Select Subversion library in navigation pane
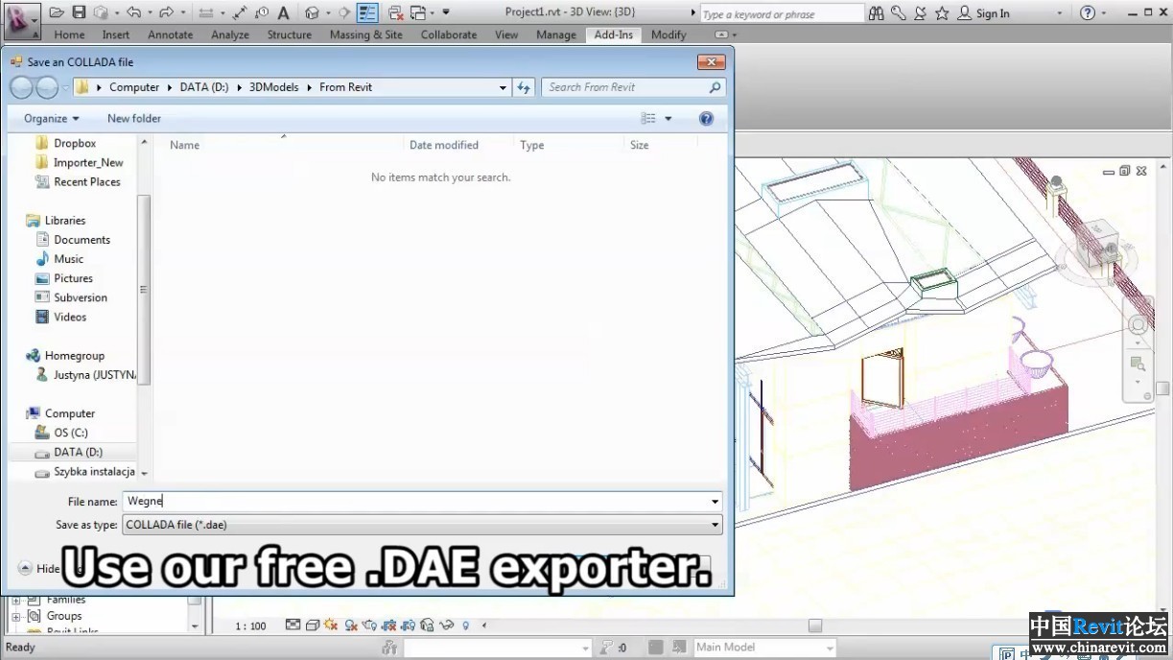 tap(81, 297)
